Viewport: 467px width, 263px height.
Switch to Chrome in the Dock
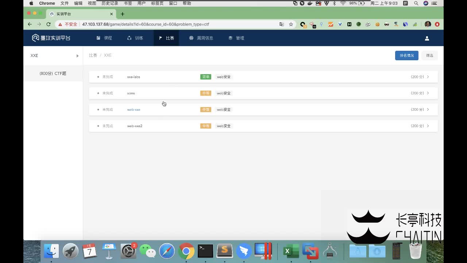[x=186, y=251]
